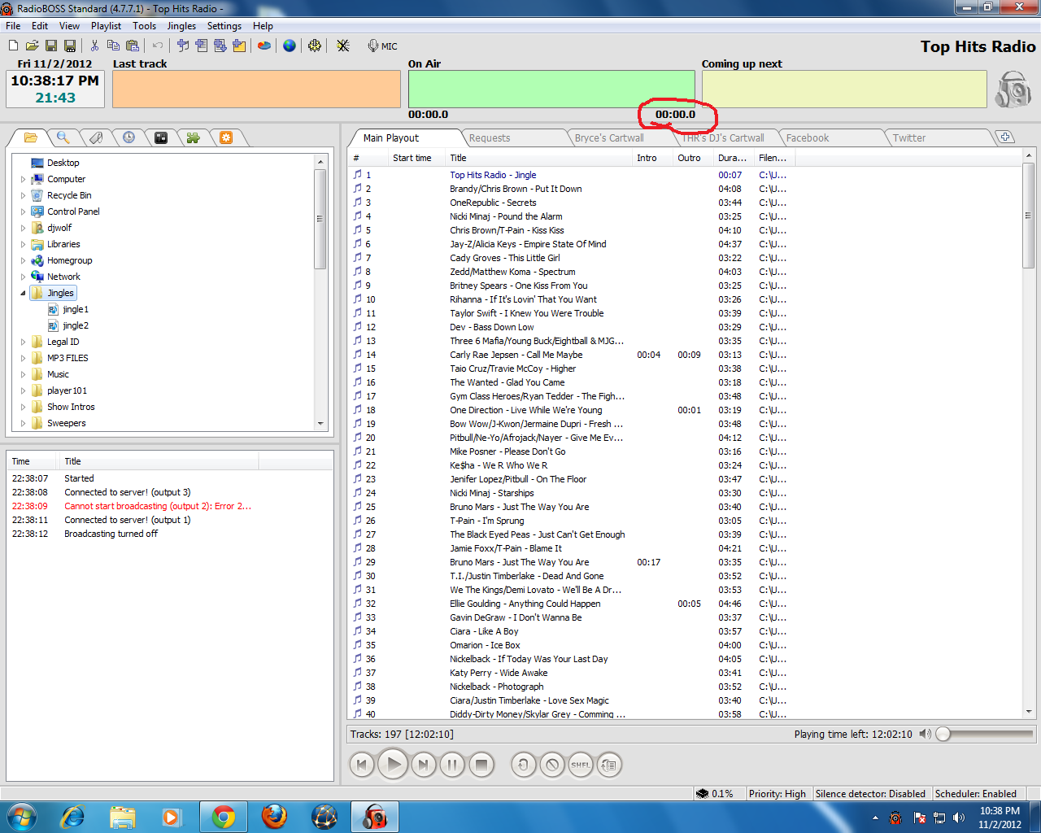Expand the MP3 FILES folder
Viewport: 1041px width, 833px height.
pyautogui.click(x=23, y=358)
